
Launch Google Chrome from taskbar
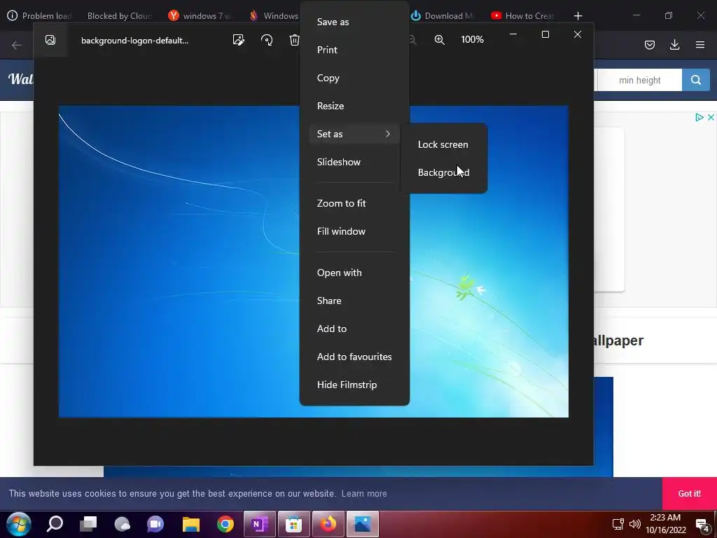225,524
